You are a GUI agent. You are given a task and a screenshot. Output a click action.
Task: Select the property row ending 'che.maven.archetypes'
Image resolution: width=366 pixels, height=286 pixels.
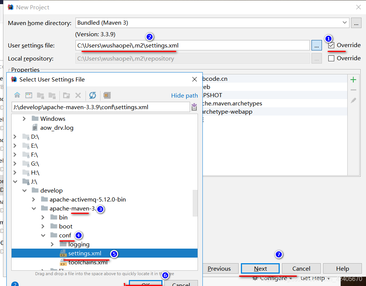tap(275, 104)
